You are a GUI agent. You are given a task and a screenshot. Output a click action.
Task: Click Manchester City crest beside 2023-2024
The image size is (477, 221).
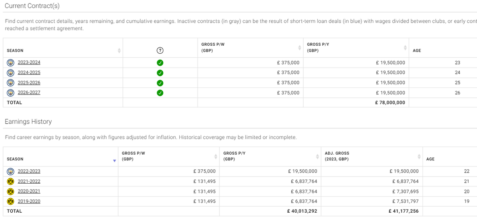point(11,62)
